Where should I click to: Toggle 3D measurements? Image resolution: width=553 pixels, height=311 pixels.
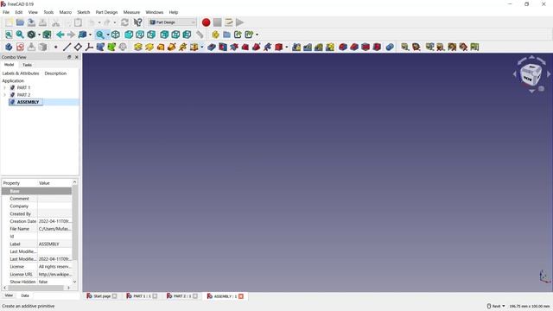tap(463, 47)
